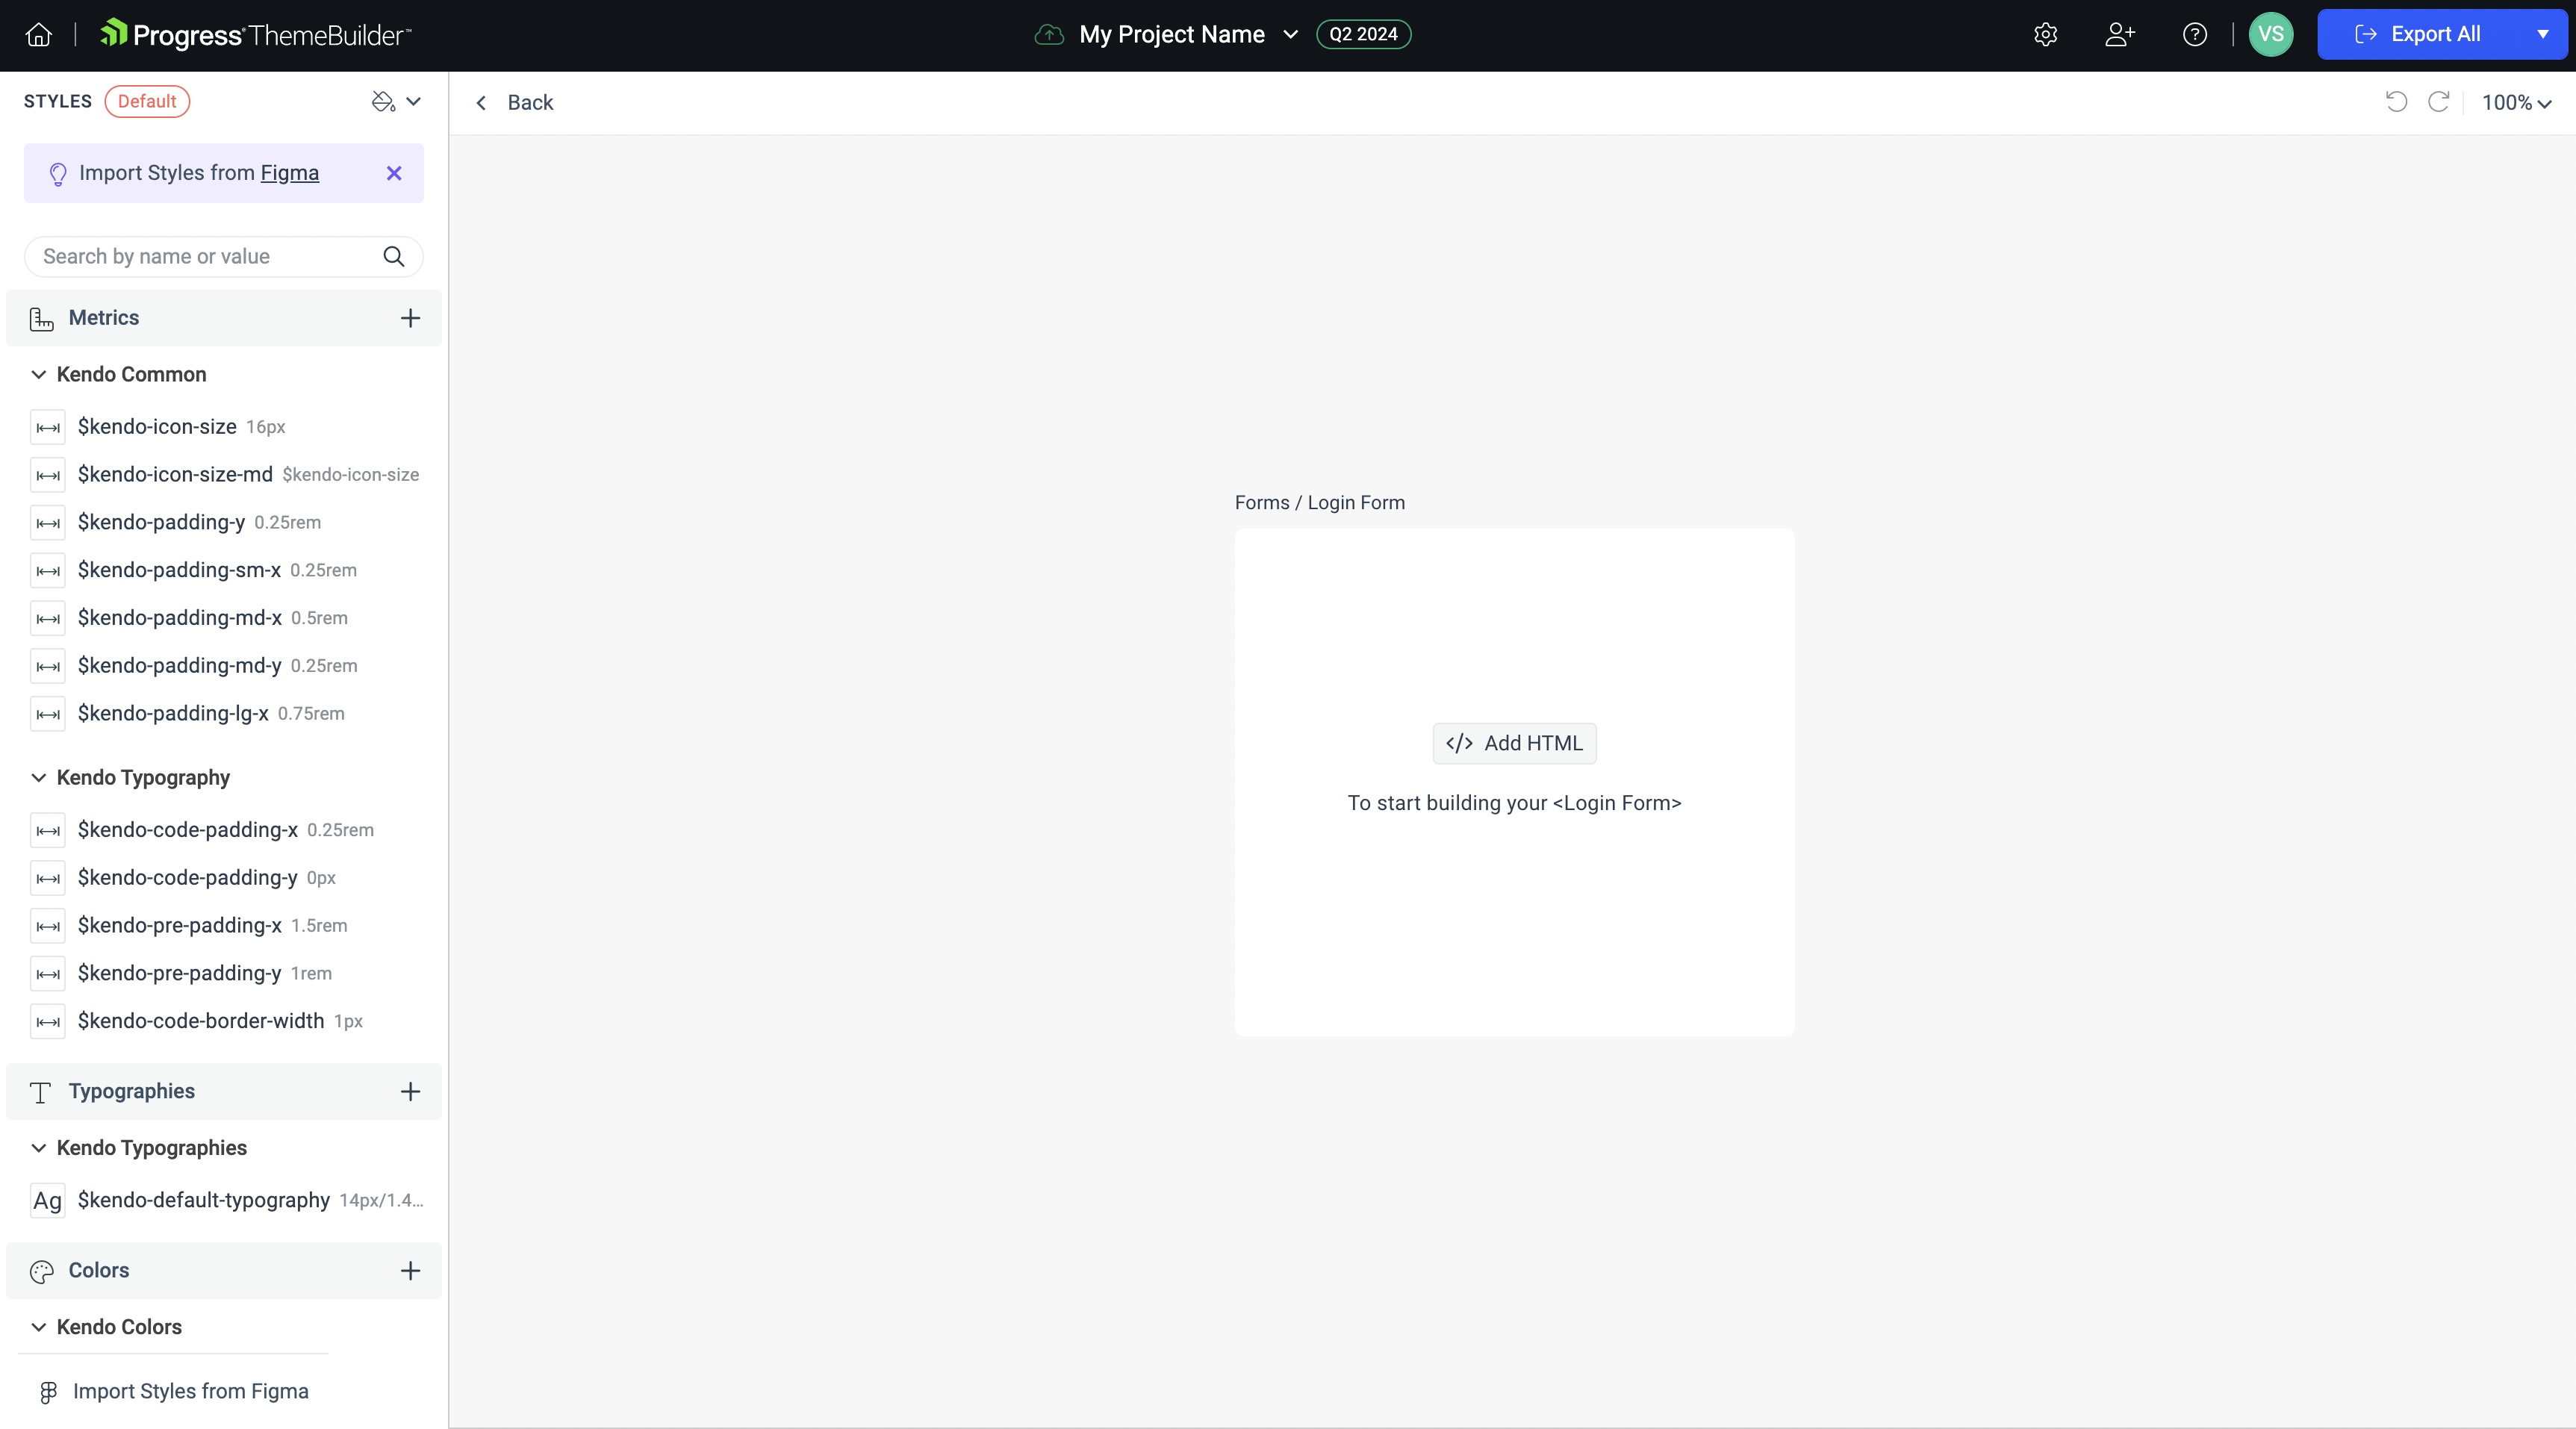Click the Login Form empty canvas
Image resolution: width=2576 pixels, height=1429 pixels.
click(1514, 782)
